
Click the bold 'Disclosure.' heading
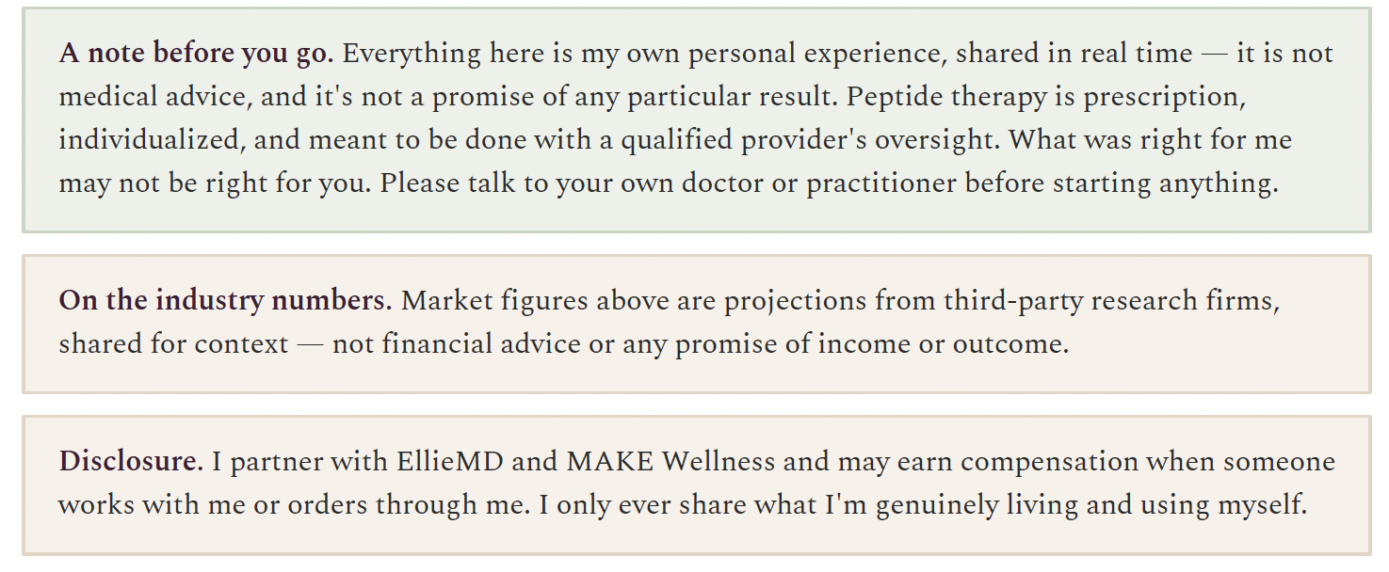coord(131,462)
